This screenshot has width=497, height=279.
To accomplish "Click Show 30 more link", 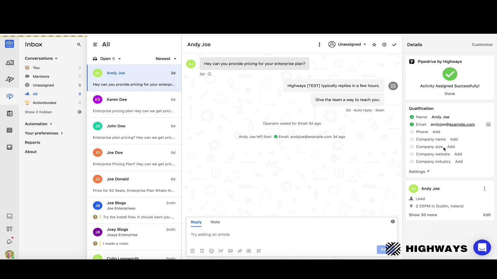I will coord(423,215).
